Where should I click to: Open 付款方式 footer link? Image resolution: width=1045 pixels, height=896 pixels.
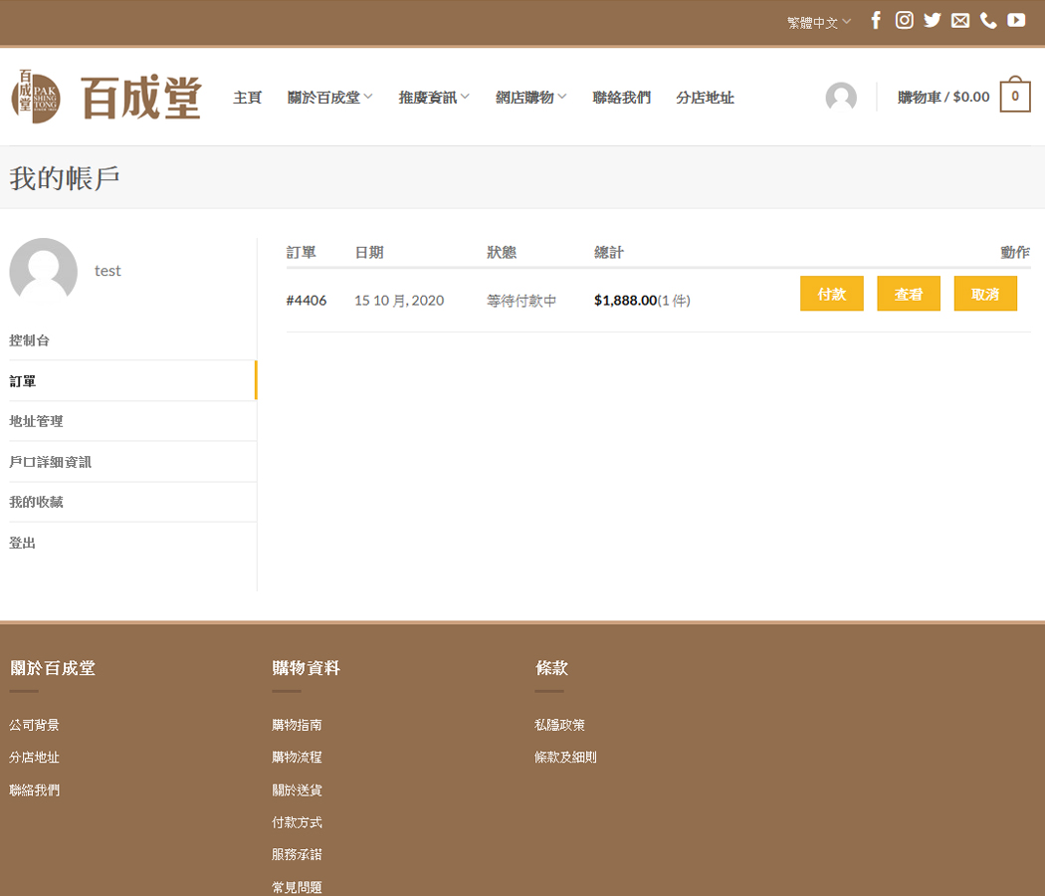298,822
